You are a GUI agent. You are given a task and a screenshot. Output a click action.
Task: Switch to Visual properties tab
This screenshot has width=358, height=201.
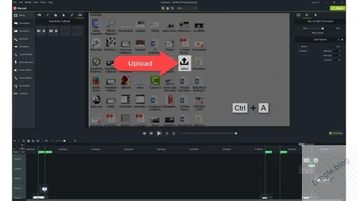(298, 15)
